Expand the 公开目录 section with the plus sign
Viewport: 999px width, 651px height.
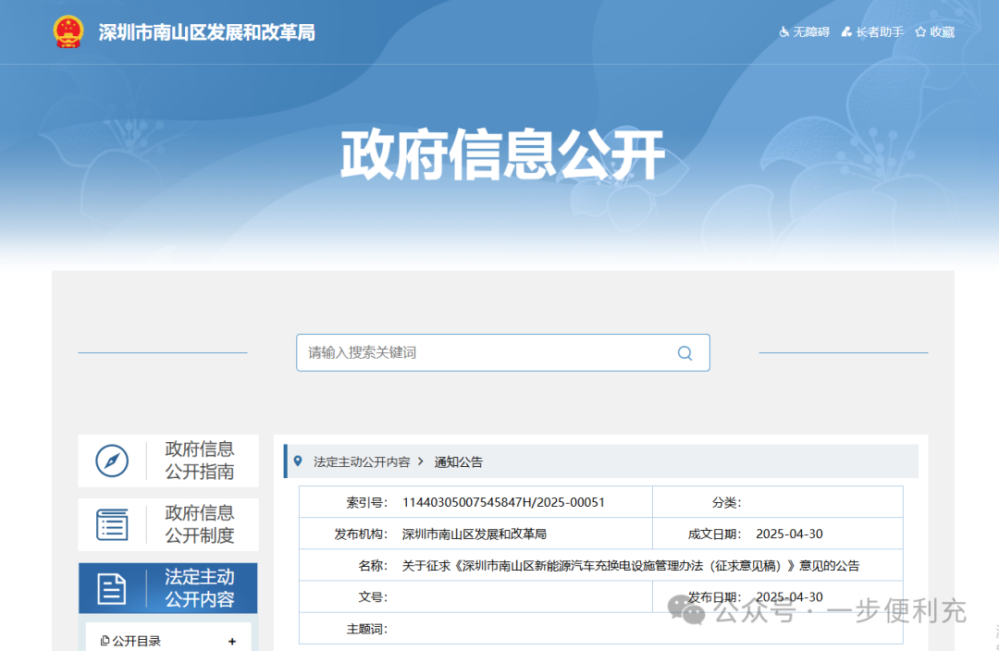pyautogui.click(x=229, y=639)
